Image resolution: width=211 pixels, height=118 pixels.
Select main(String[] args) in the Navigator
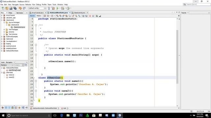coord(15,70)
